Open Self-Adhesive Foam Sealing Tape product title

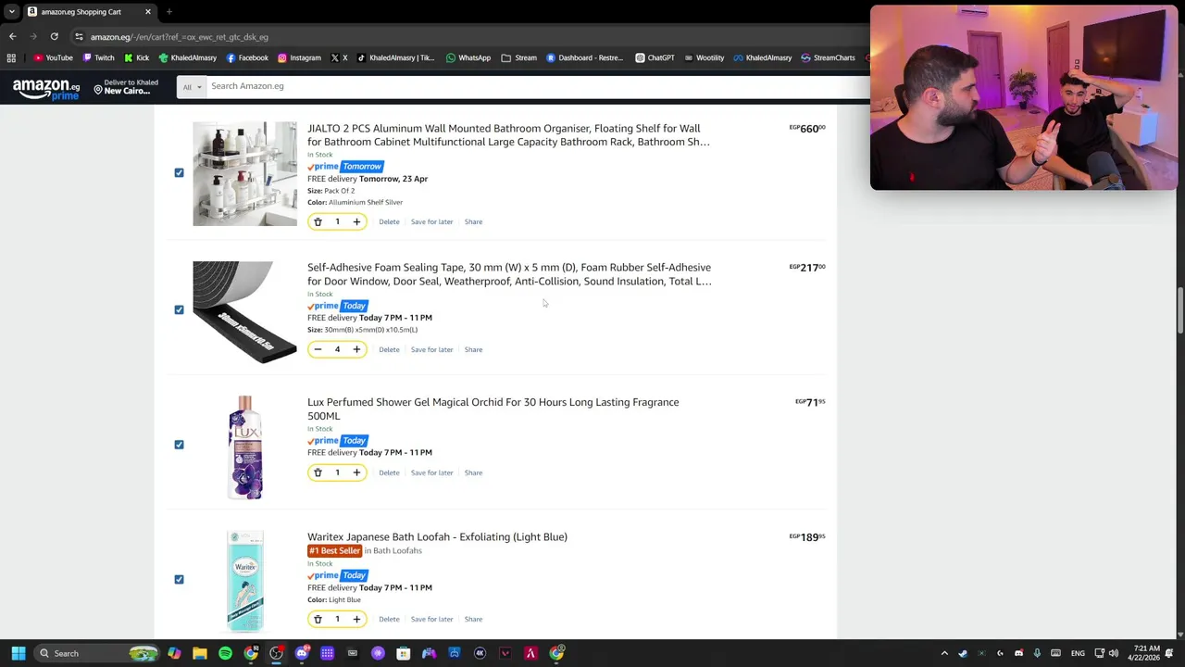[x=509, y=274]
